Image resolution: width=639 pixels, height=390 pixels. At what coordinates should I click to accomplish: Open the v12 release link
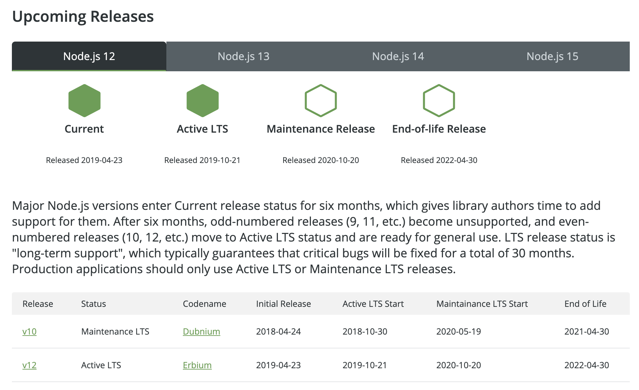pyautogui.click(x=29, y=365)
